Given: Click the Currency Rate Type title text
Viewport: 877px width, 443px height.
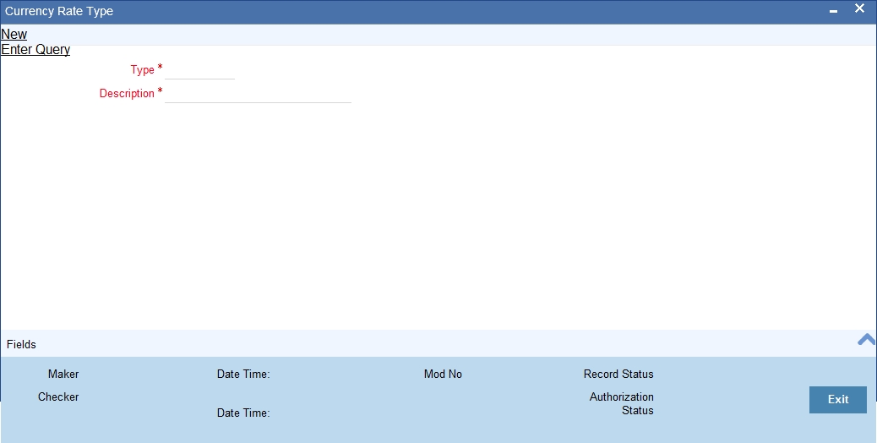Looking at the screenshot, I should [59, 11].
